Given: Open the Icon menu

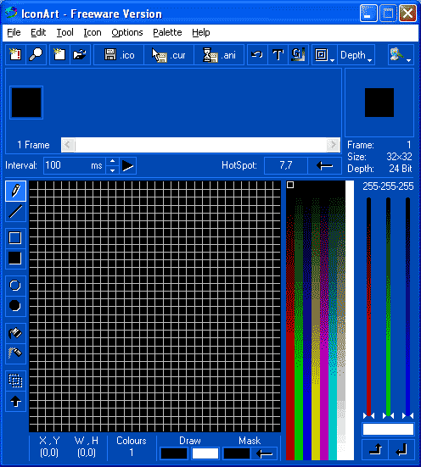Looking at the screenshot, I should click(93, 32).
